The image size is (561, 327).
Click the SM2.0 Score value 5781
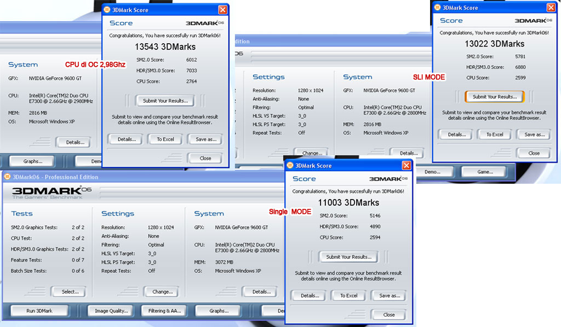point(520,56)
